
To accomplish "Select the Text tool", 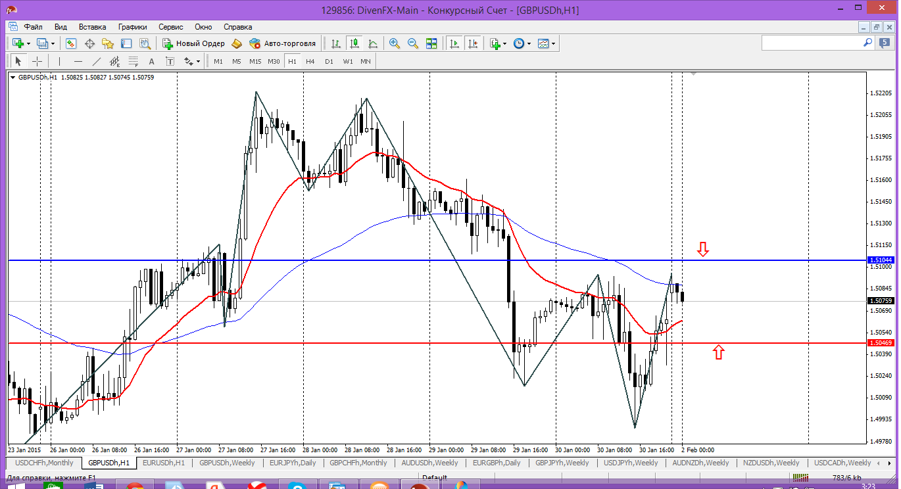I will coord(151,61).
